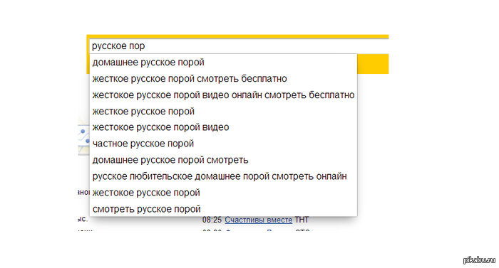Click the ТНТ channel label

click(x=302, y=220)
